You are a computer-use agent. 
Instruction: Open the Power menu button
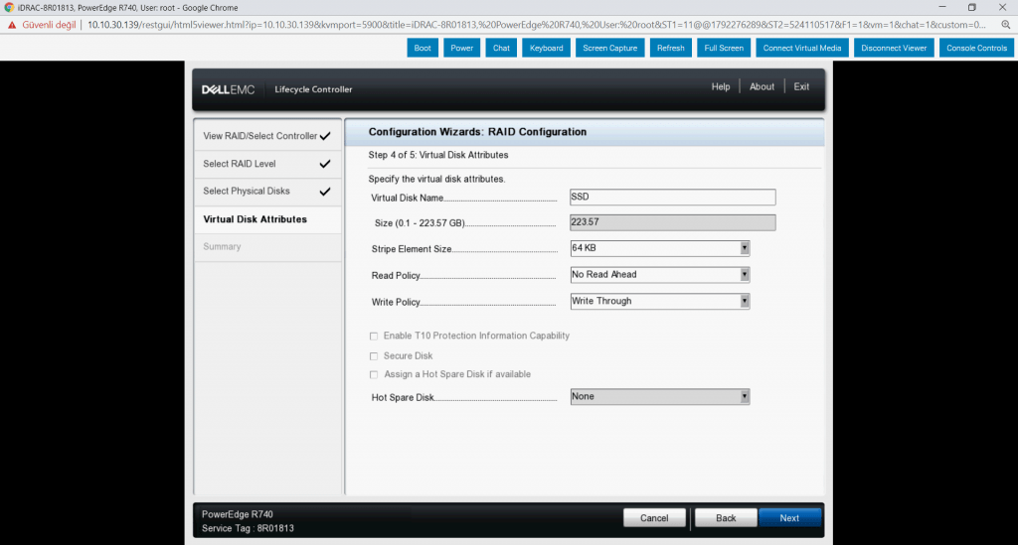tap(461, 48)
